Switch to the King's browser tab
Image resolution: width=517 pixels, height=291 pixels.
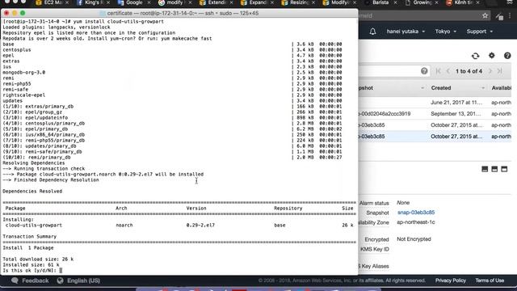pos(89,2)
